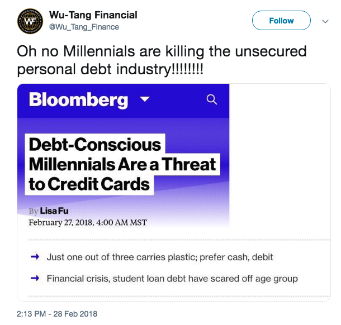
Task: Open the Wu-Tang Financial display name
Action: (93, 15)
